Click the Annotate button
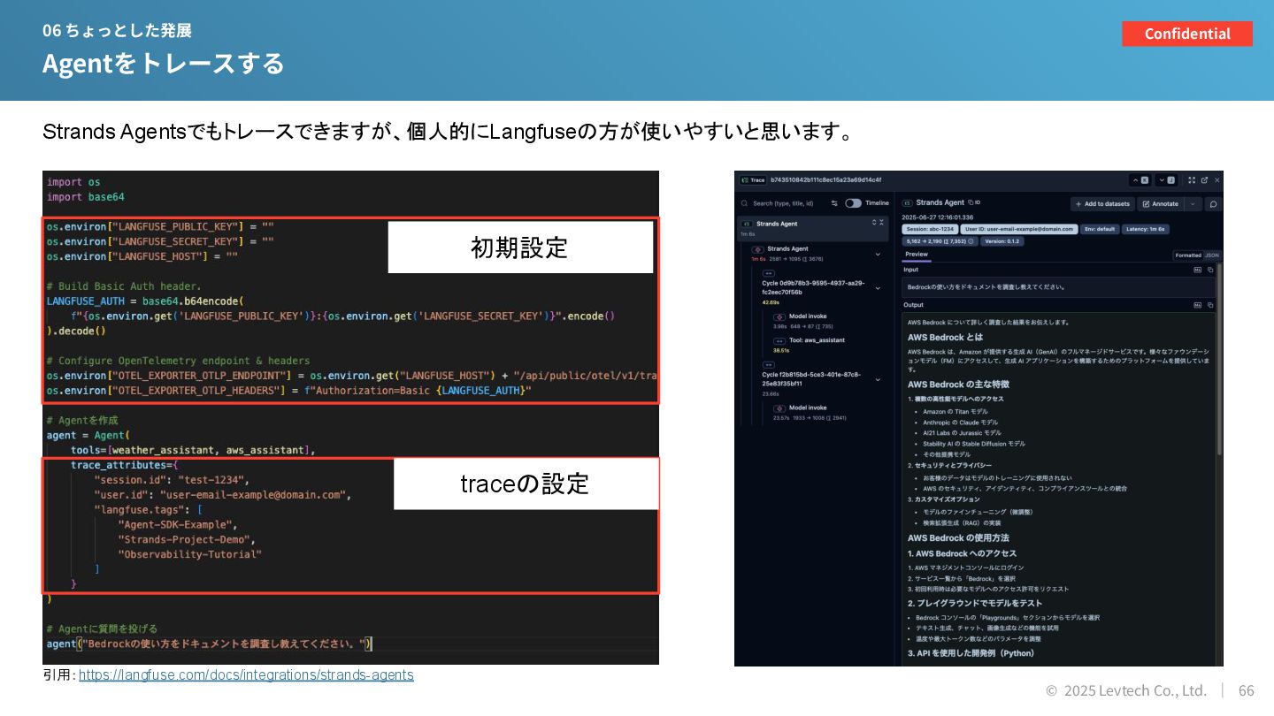 pos(1161,204)
